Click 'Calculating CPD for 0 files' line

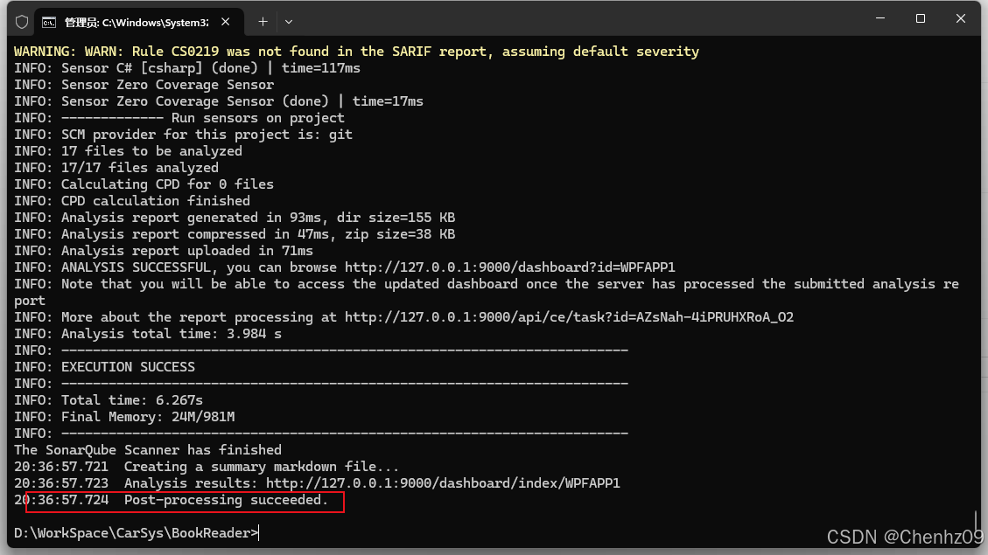(144, 184)
